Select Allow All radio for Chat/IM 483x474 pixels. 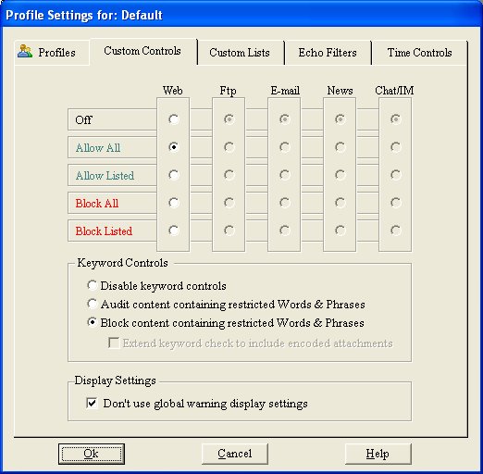coord(395,147)
